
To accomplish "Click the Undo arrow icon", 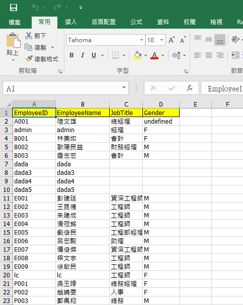I will [x=35, y=8].
